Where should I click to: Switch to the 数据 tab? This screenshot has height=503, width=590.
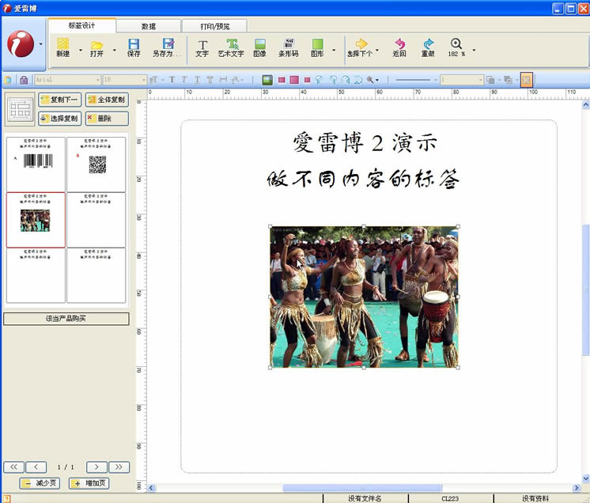[x=149, y=26]
